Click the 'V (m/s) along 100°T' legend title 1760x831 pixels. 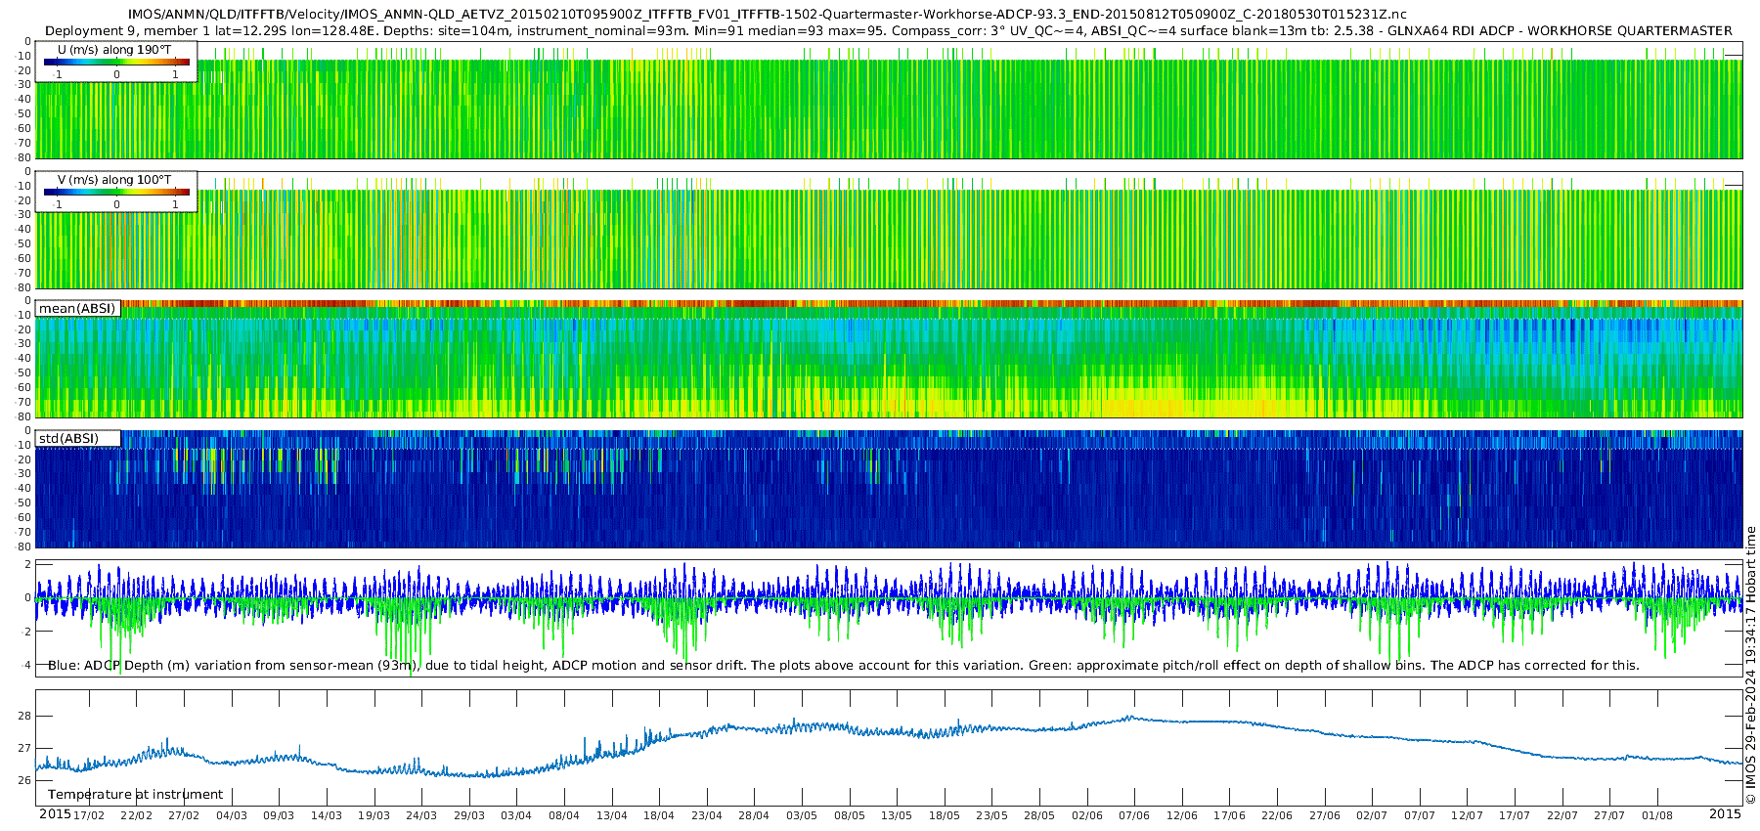(114, 180)
